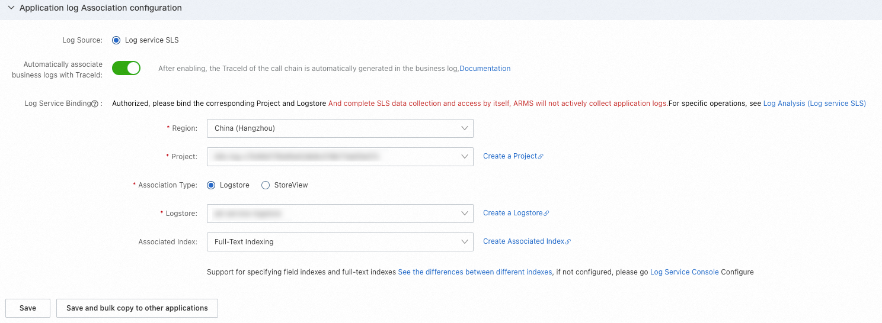This screenshot has width=882, height=323.
Task: Collapse the Application log Association configuration section
Action: click(11, 8)
